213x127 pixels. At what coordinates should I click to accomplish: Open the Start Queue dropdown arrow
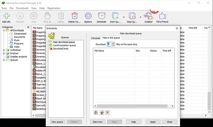click(x=124, y=17)
